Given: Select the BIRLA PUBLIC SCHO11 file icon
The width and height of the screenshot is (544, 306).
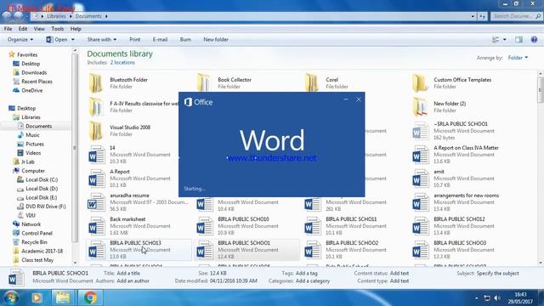Looking at the screenshot, I should [312, 226].
